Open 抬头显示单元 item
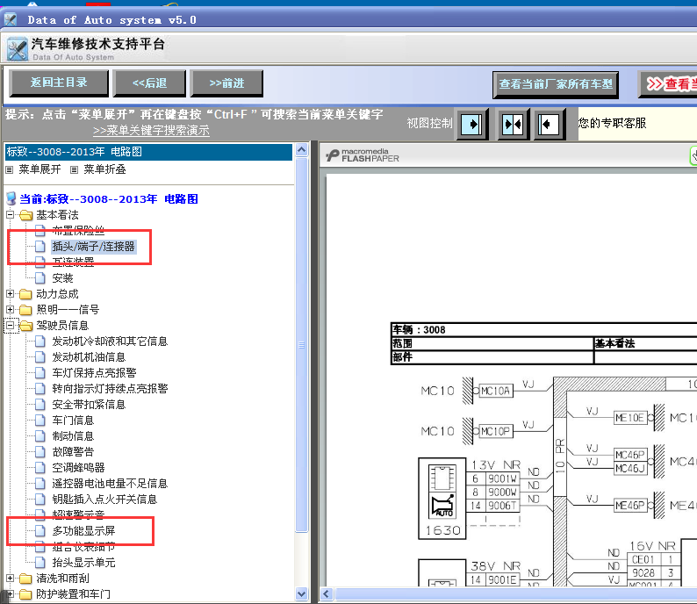697x604 pixels. pyautogui.click(x=83, y=563)
